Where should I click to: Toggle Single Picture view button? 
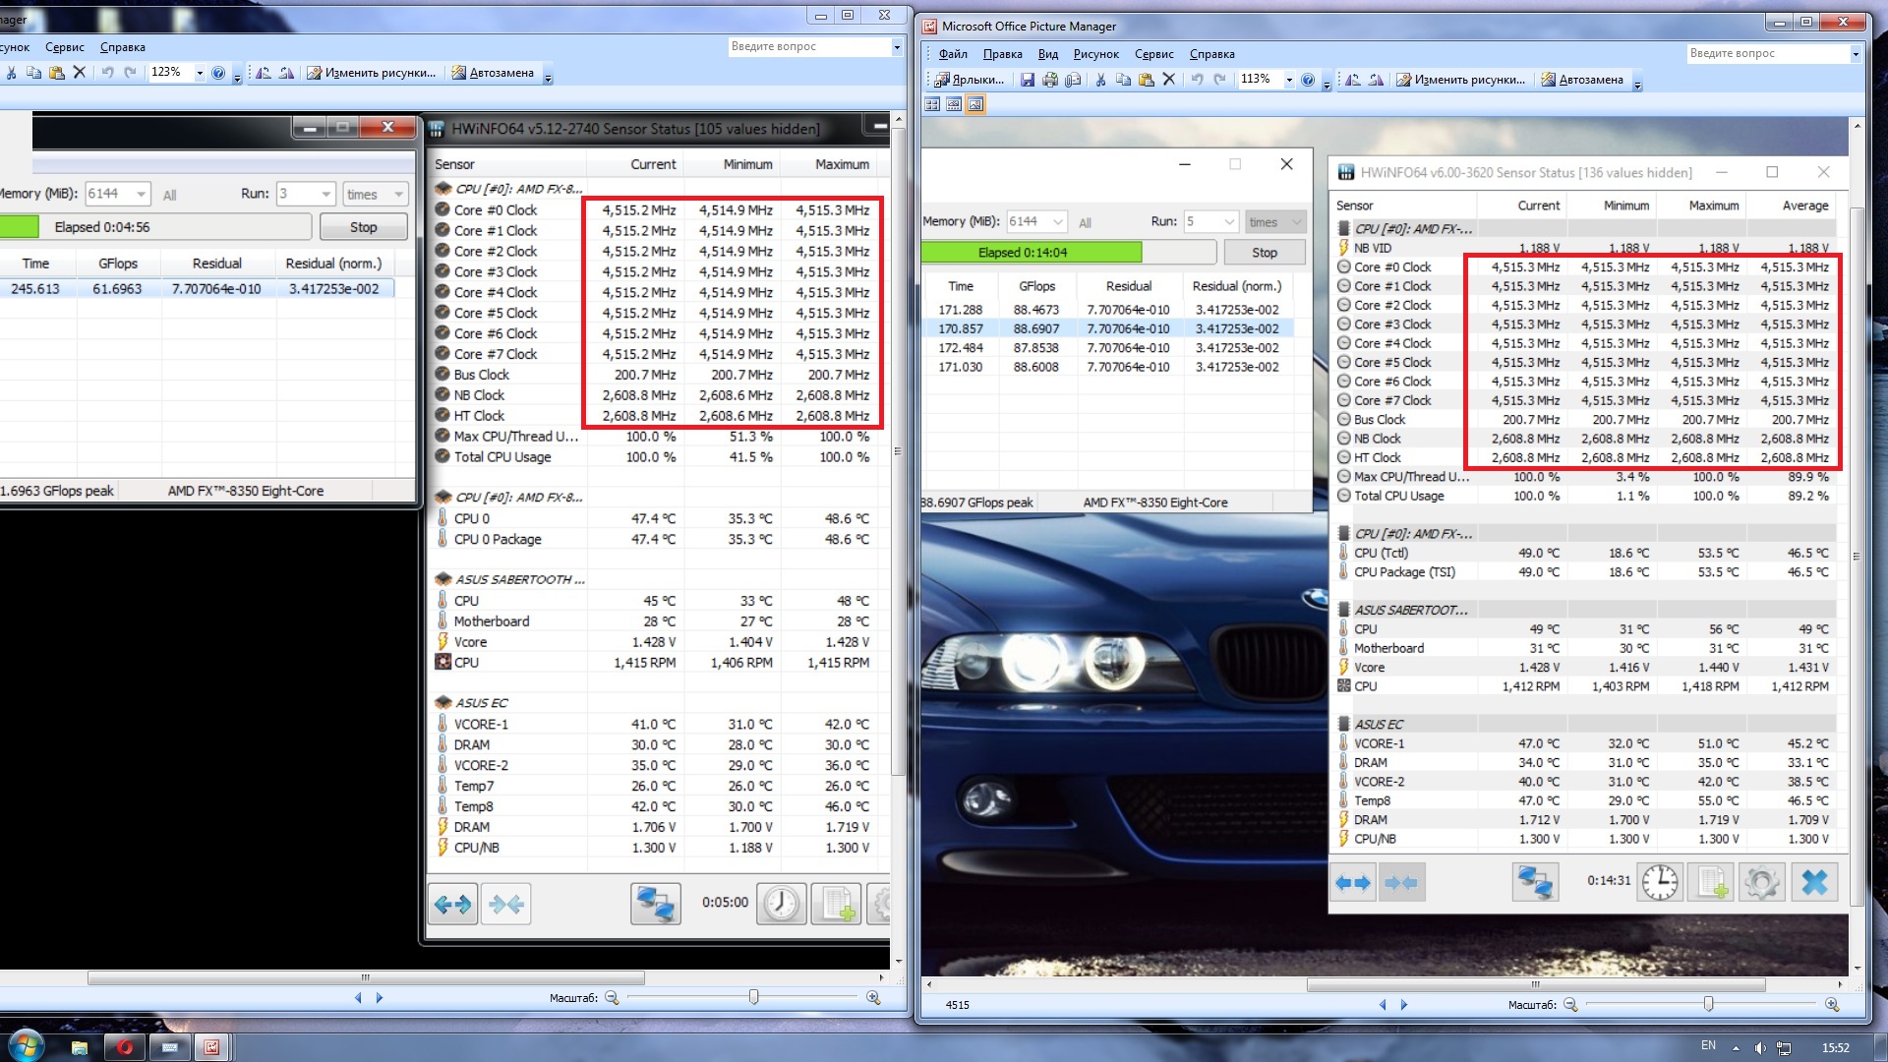[x=975, y=104]
